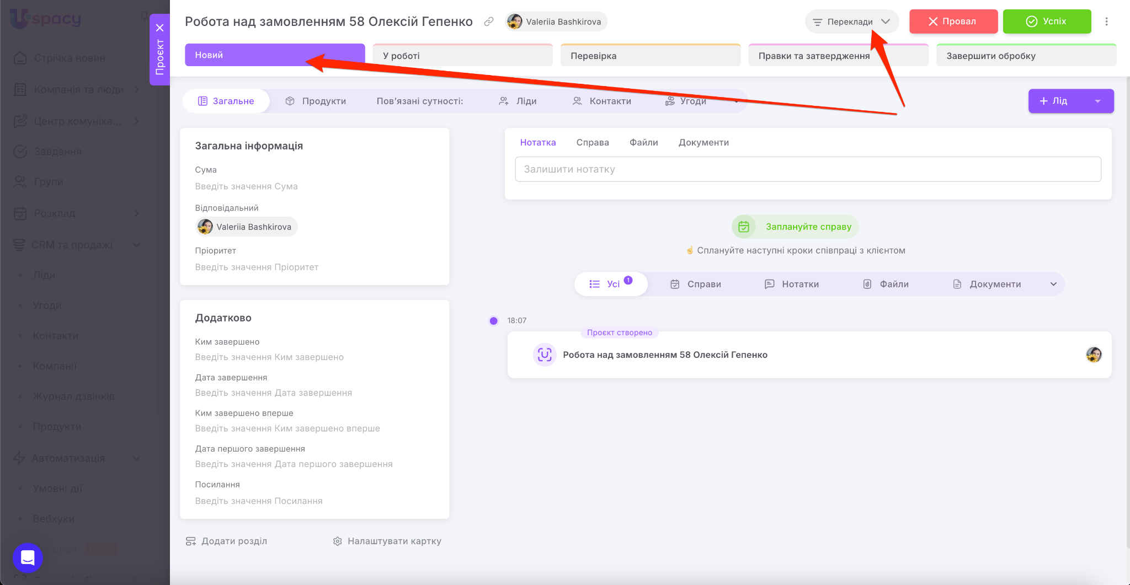Move the project to У роботі stage
Viewport: 1130px width, 585px height.
[x=462, y=56]
